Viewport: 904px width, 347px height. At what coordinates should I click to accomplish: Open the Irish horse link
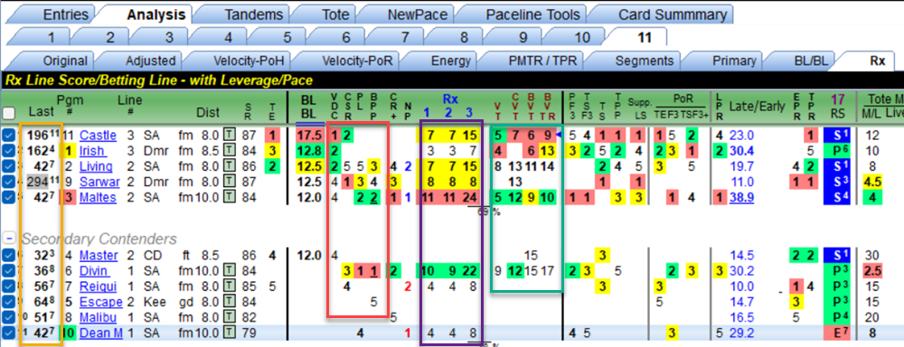pos(92,151)
